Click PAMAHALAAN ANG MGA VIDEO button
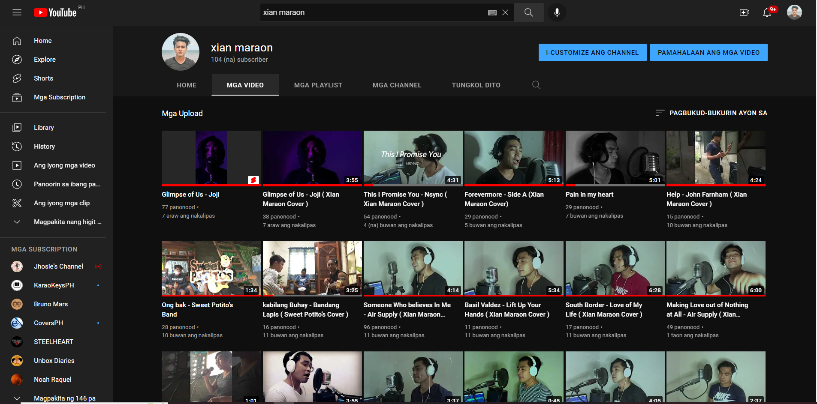The width and height of the screenshot is (817, 404). [708, 53]
